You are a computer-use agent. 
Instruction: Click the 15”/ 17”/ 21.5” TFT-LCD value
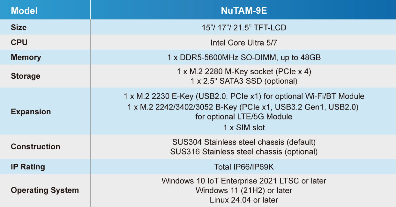tap(244, 28)
